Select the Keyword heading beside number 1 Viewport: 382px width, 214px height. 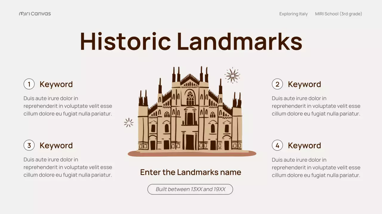[56, 84]
